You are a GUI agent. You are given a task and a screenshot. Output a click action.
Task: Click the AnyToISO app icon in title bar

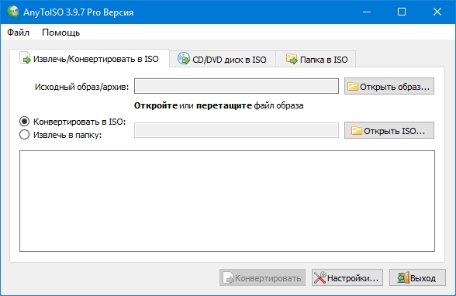pyautogui.click(x=13, y=12)
